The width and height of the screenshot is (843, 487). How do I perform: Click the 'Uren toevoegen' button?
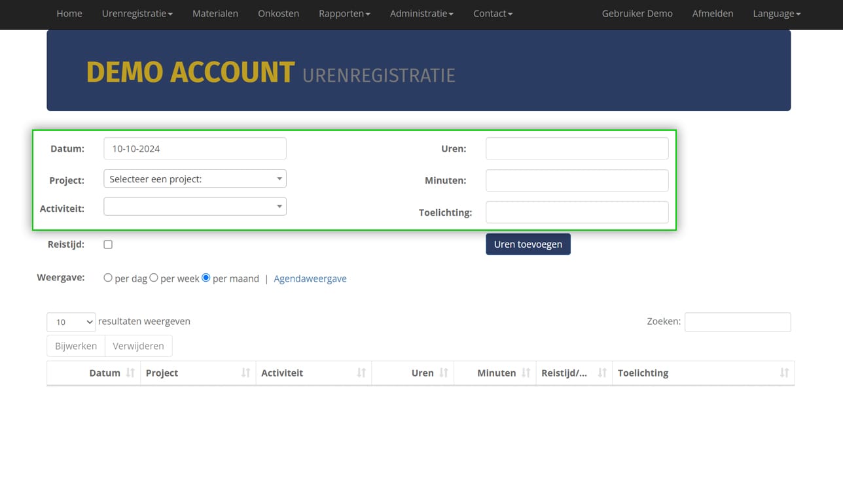pos(528,244)
